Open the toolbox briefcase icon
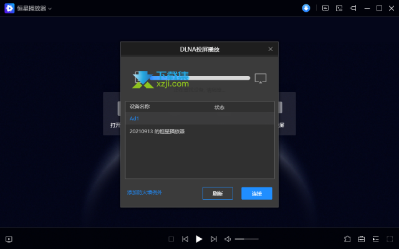The width and height of the screenshot is (399, 249). (362, 239)
